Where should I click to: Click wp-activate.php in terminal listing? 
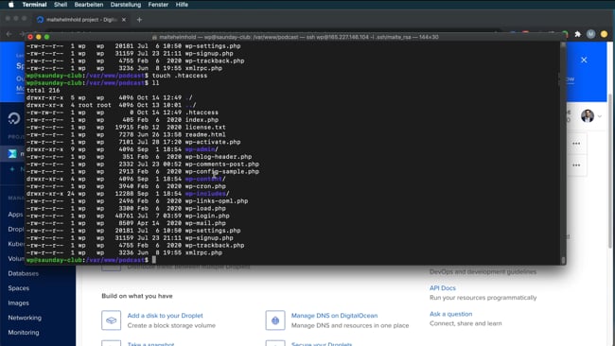coord(213,142)
